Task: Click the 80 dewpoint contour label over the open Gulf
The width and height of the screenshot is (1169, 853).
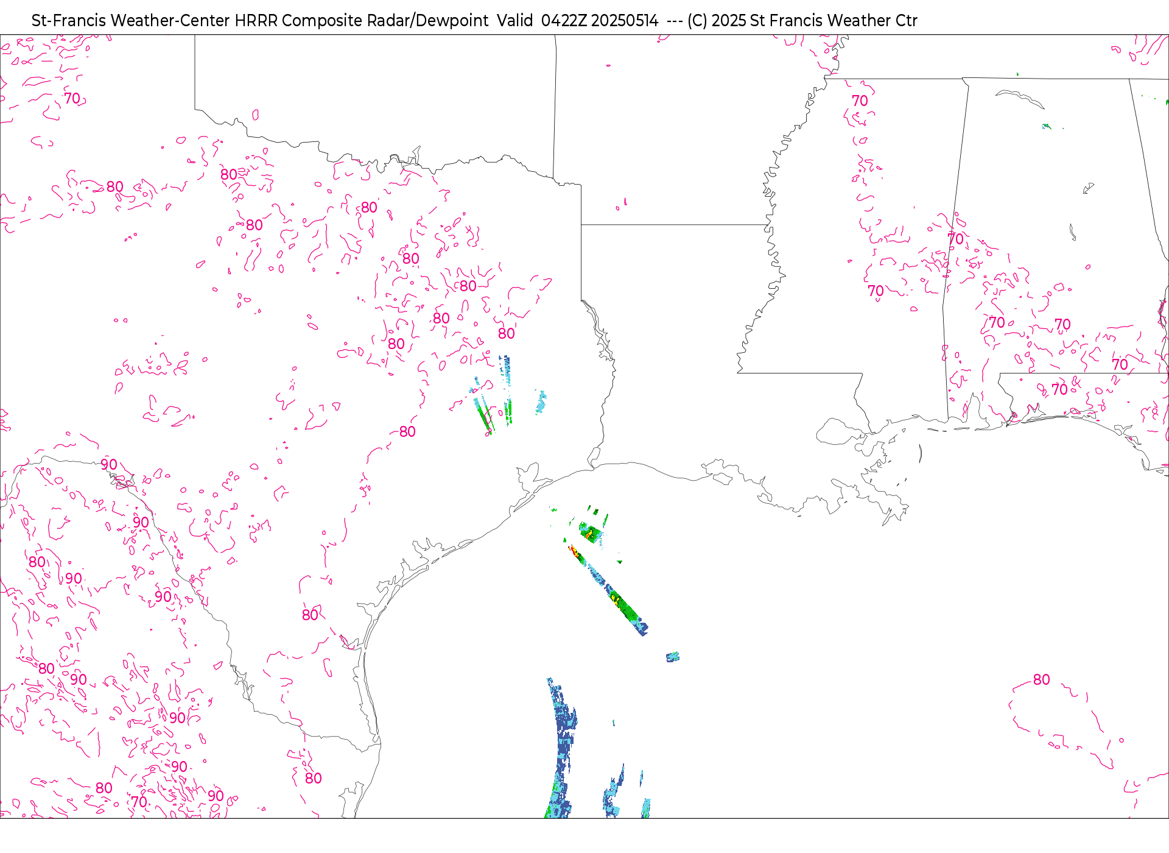Action: (x=1041, y=679)
